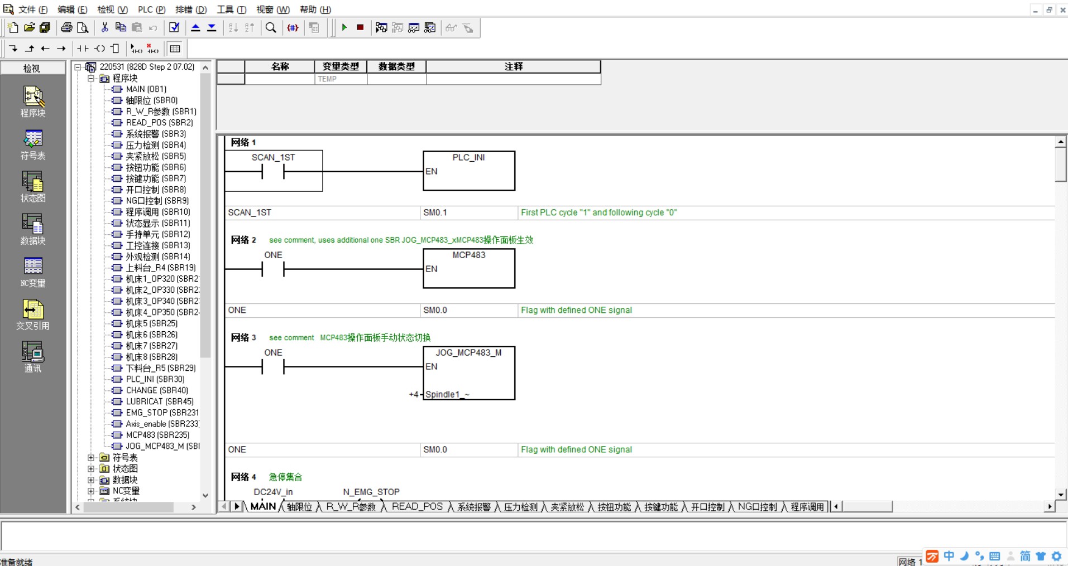Viewport: 1068px width, 566px height.
Task: Select PLC_INI (SBR30) in the tree
Action: coord(155,379)
